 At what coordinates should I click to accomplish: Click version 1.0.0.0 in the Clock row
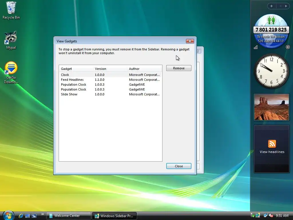(x=99, y=75)
